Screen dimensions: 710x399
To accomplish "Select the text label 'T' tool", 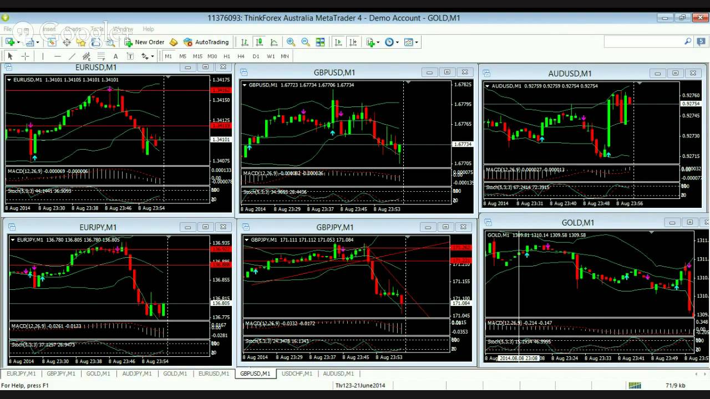I will click(x=130, y=56).
